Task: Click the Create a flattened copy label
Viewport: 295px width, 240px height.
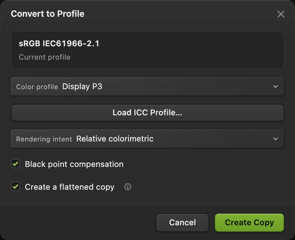Action: (x=70, y=187)
